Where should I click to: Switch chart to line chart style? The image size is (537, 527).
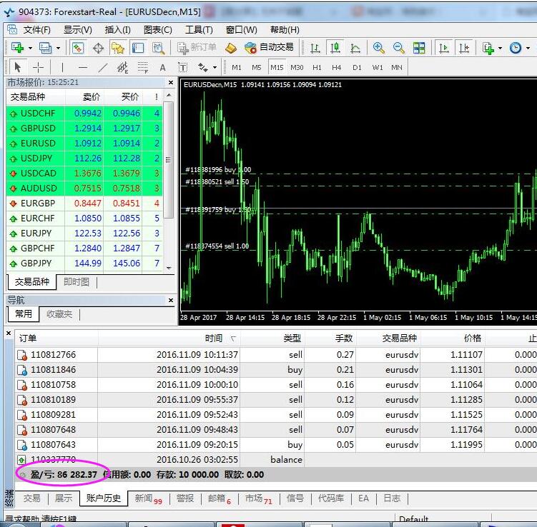[x=355, y=48]
